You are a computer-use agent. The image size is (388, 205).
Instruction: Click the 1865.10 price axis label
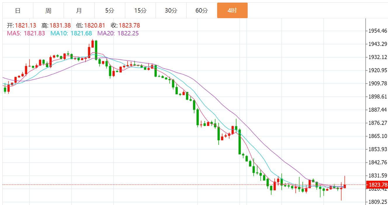pyautogui.click(x=377, y=136)
